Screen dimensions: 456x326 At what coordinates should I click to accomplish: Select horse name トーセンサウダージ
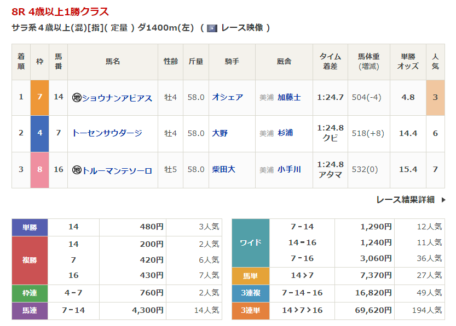107,133
